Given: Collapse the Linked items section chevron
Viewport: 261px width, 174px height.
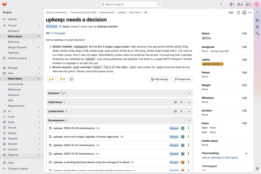Looking at the screenshot, I should (189, 111).
